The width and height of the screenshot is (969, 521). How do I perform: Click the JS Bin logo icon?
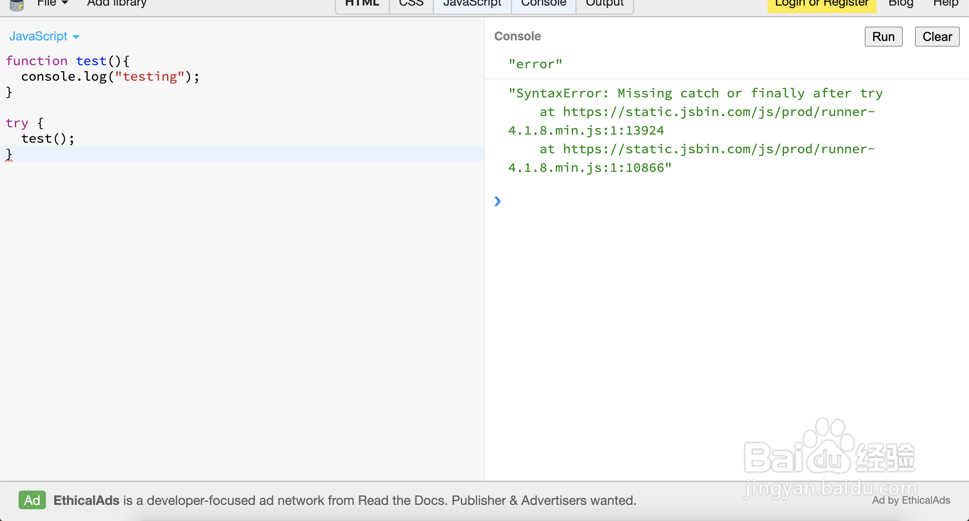coord(16,5)
